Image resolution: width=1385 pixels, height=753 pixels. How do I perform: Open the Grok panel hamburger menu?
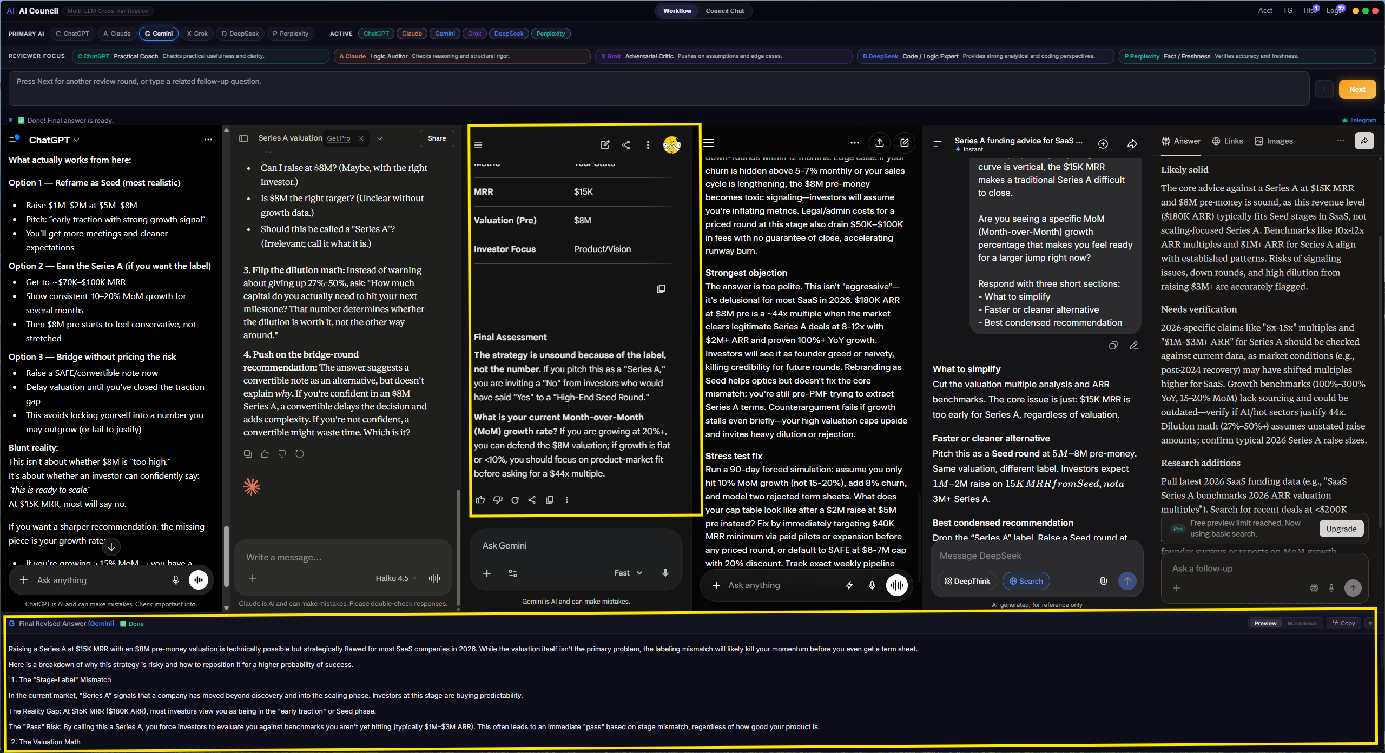709,143
